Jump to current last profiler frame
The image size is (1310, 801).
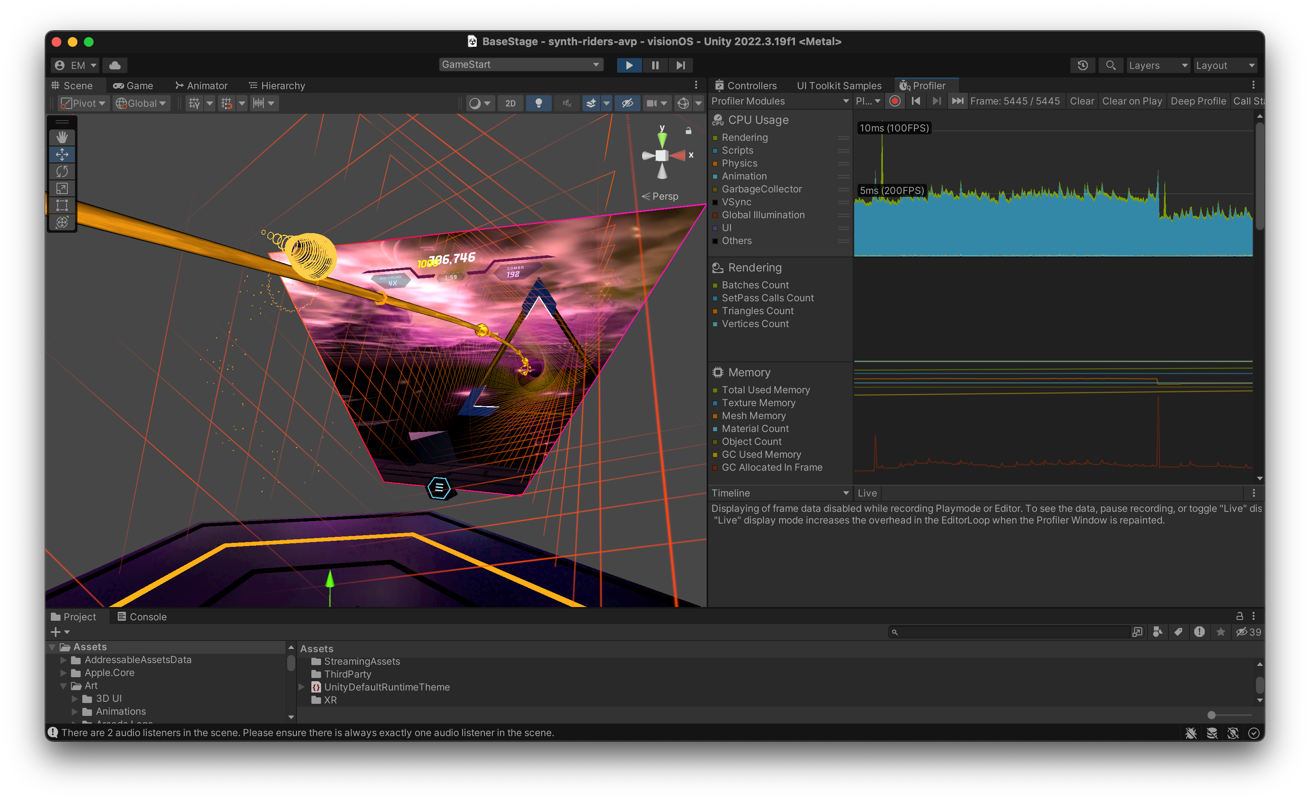(957, 101)
